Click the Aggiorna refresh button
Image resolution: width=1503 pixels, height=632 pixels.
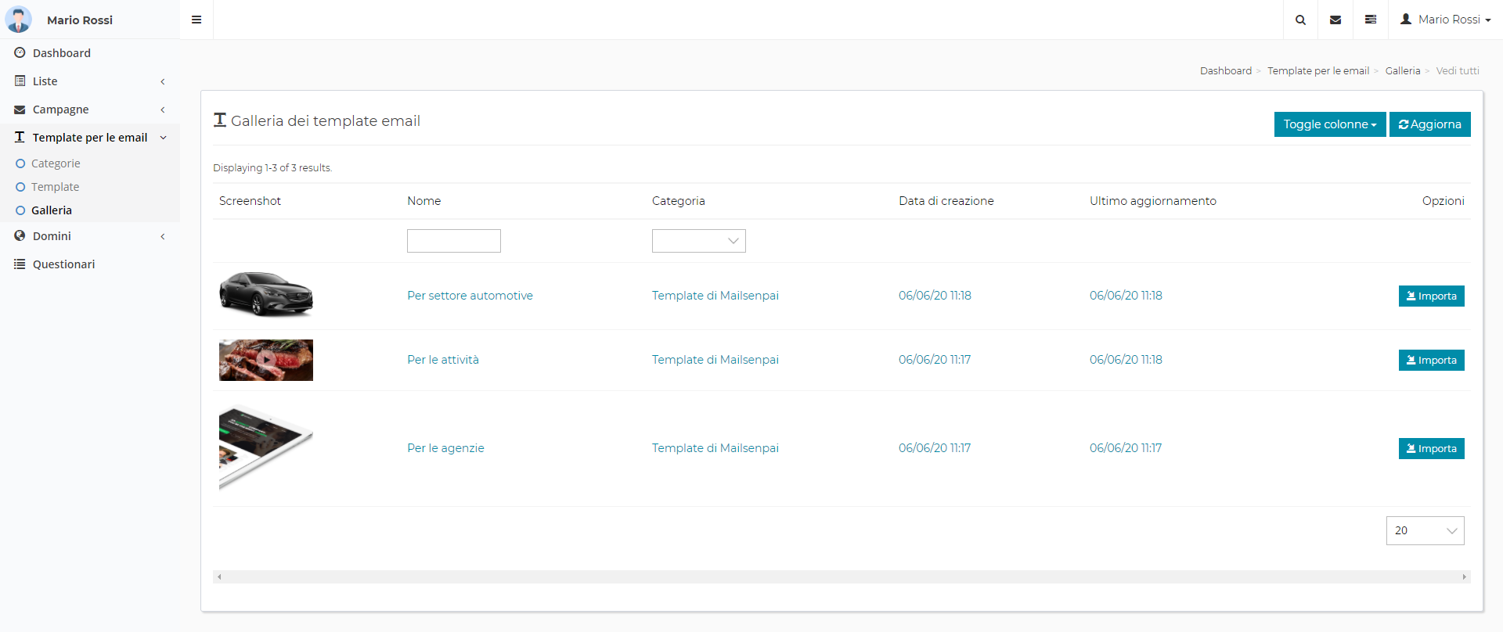tap(1429, 124)
